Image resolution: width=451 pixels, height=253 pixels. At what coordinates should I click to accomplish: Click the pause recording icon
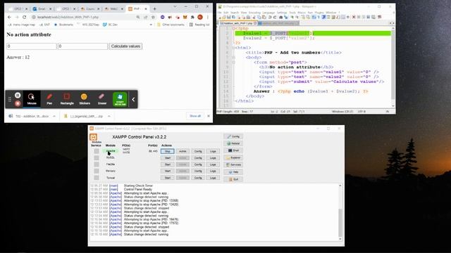click(18, 95)
